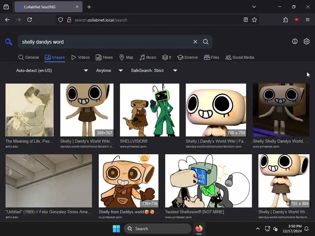Click the address bar URL
Viewport: 315px width, 236px height.
coord(101,20)
